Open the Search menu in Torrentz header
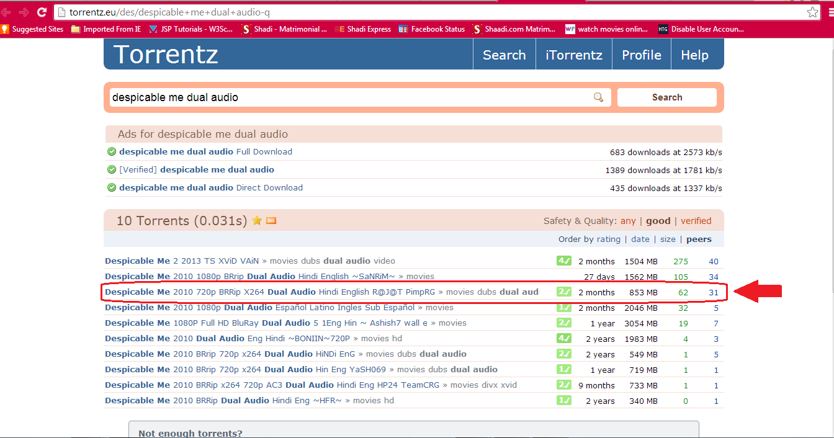Screen dimensions: 834x438 tap(504, 55)
